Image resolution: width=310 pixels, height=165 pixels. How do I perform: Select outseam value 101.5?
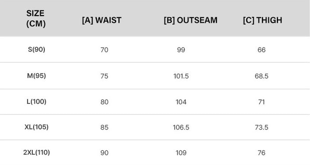(x=181, y=76)
